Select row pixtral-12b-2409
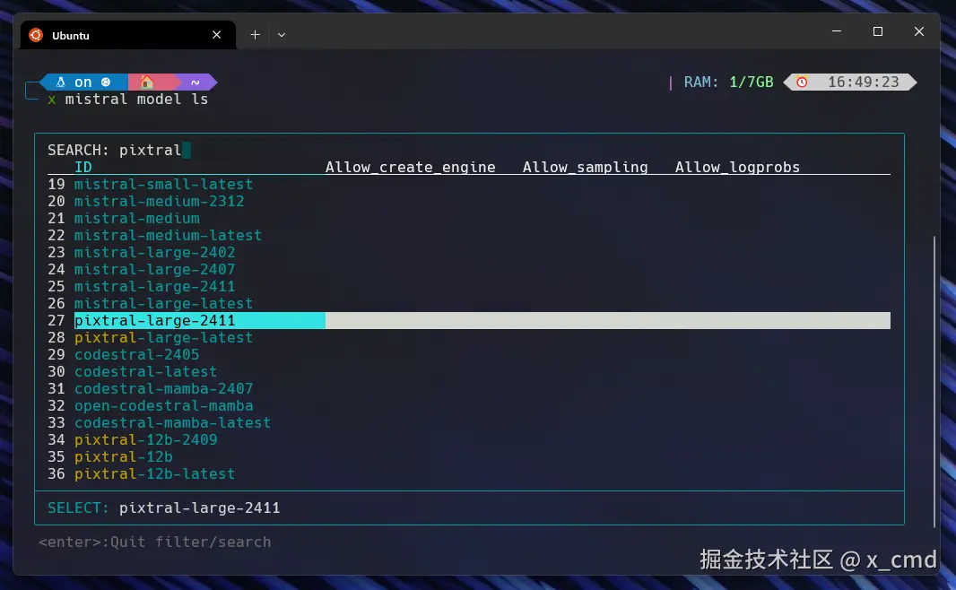This screenshot has width=956, height=590. [x=469, y=440]
